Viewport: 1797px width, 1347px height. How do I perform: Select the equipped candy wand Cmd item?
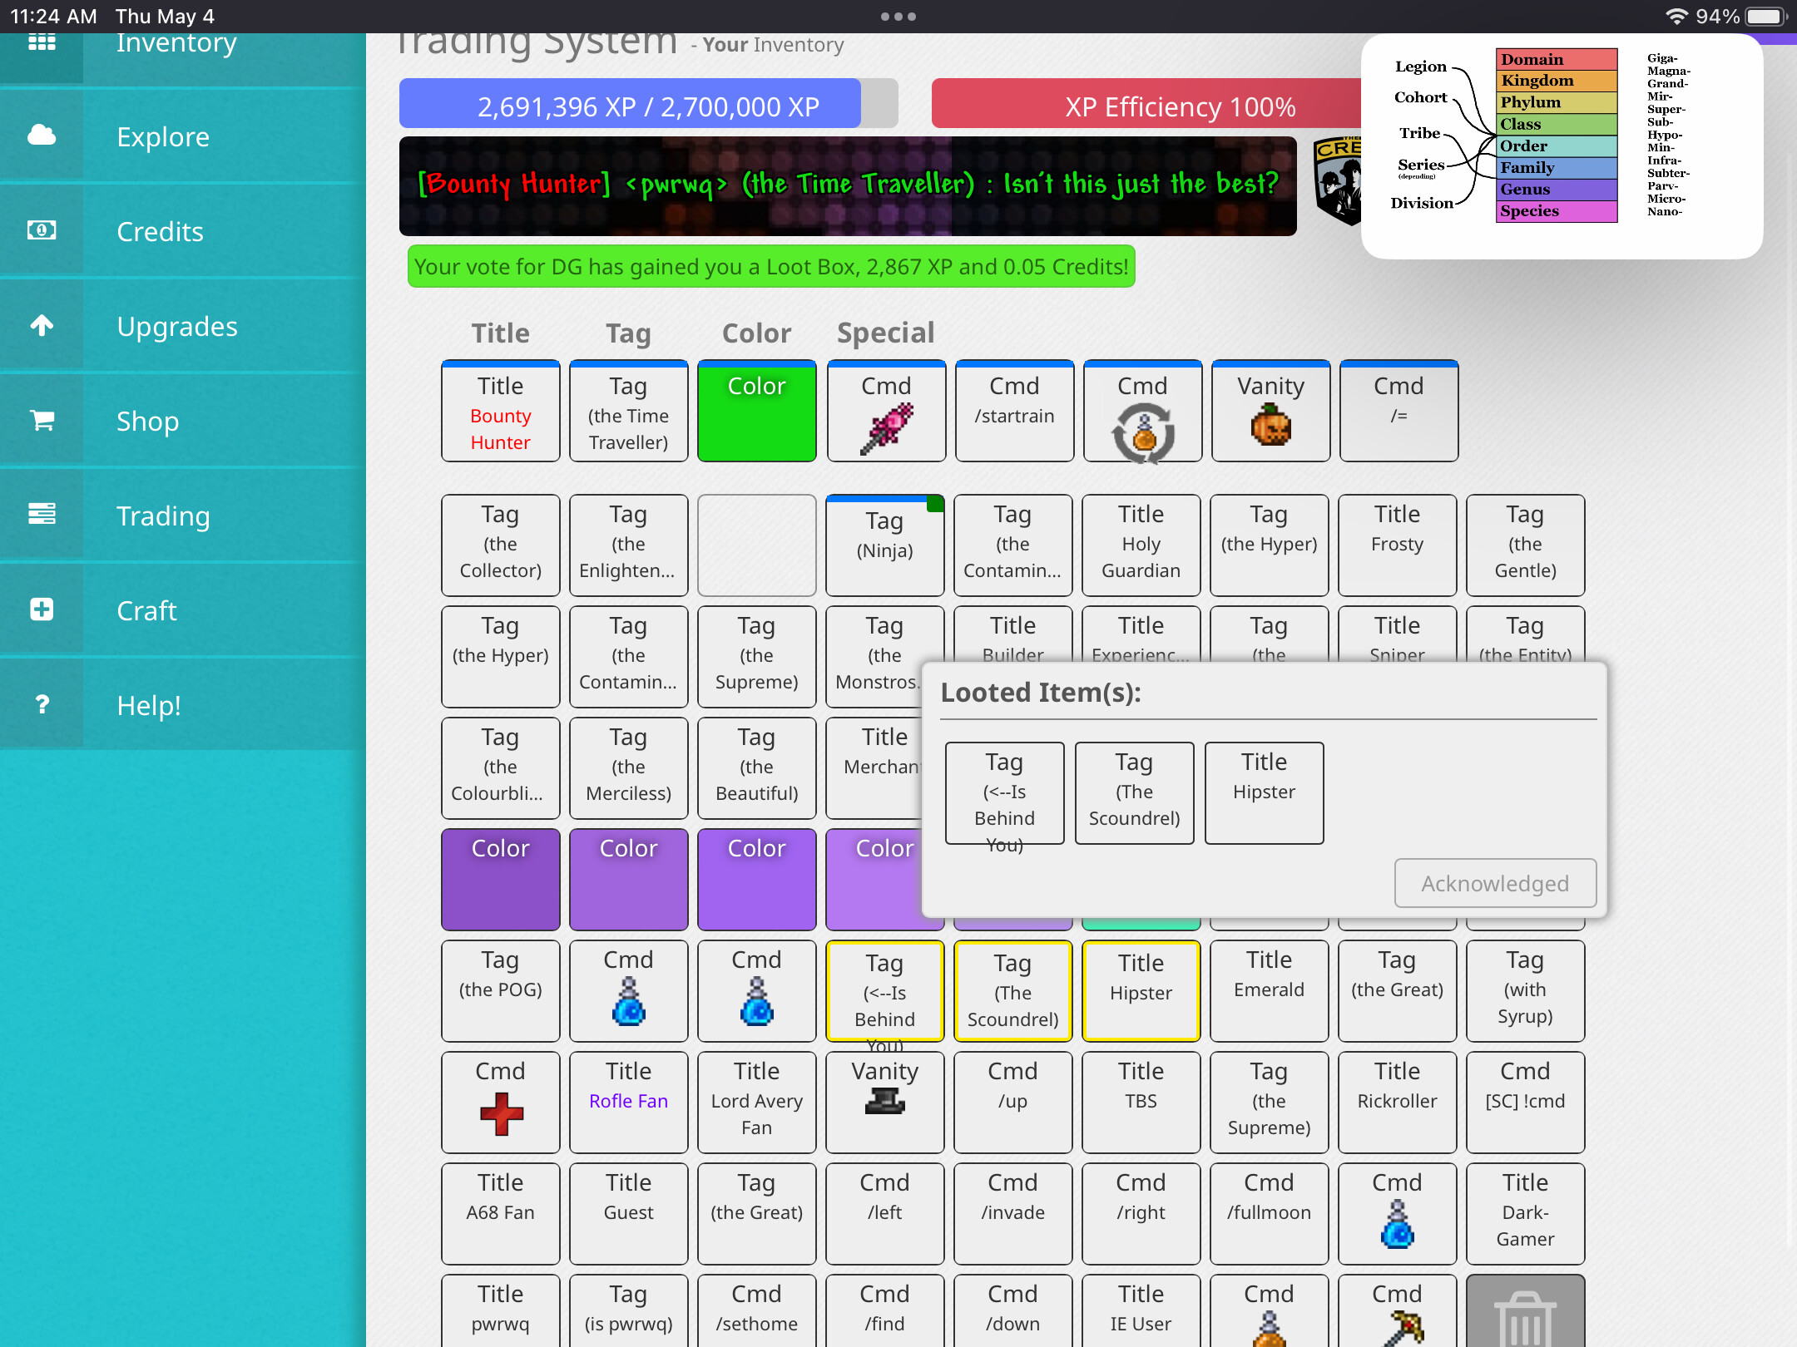[886, 412]
